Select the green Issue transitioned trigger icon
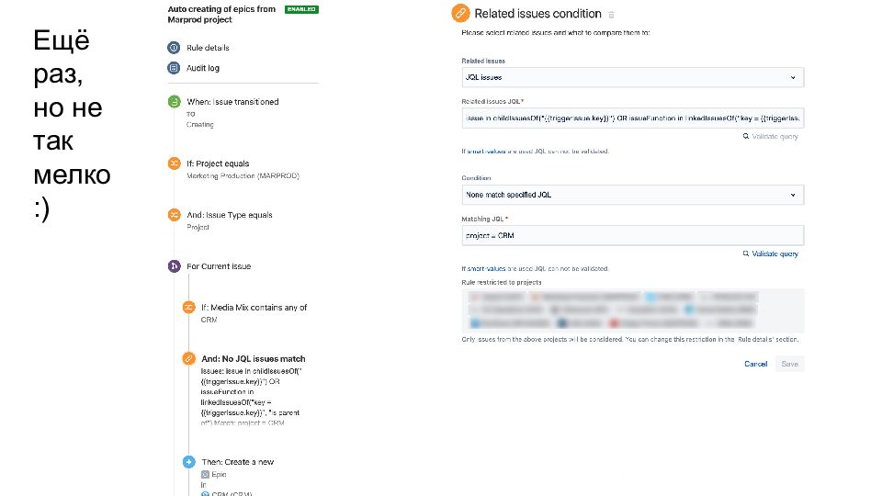Image resolution: width=882 pixels, height=496 pixels. pyautogui.click(x=174, y=102)
